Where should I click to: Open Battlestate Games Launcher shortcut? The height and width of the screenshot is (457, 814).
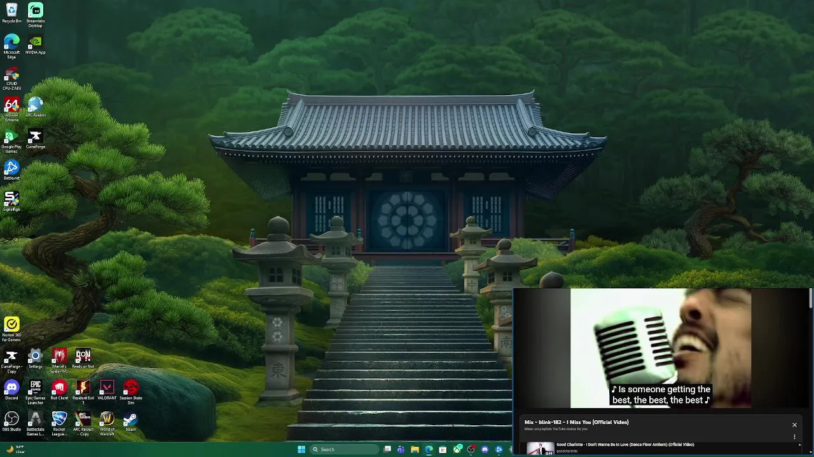click(x=36, y=424)
